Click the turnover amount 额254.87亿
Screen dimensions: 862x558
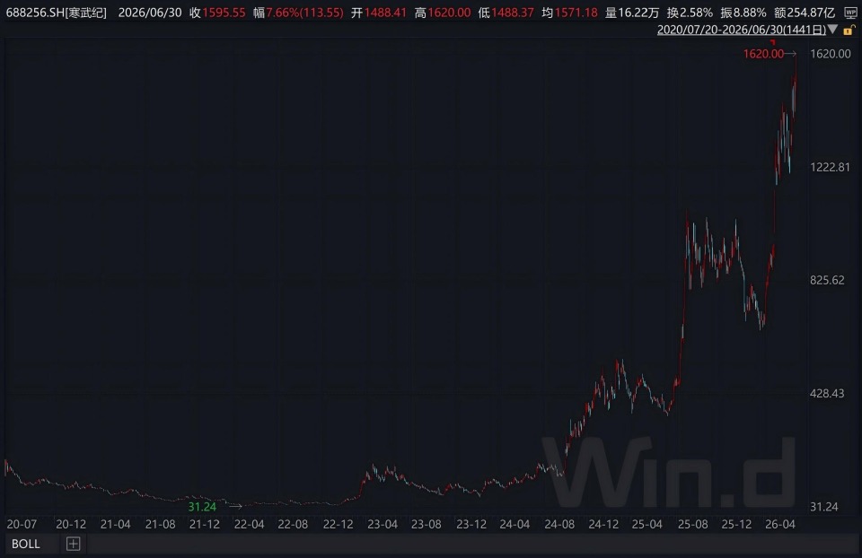805,13
